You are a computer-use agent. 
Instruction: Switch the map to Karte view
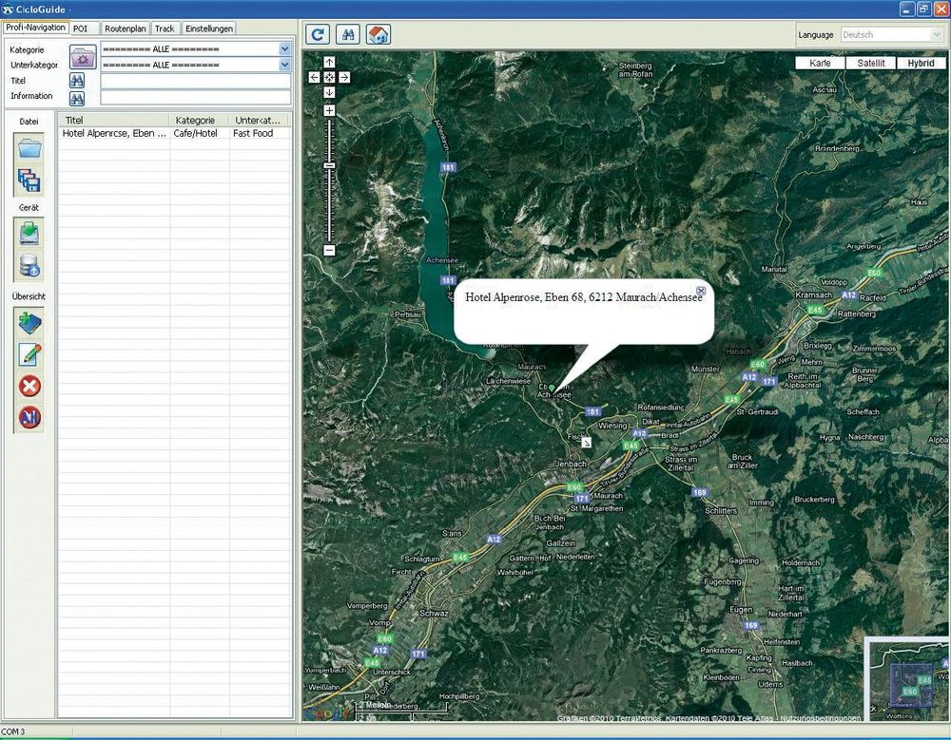pyautogui.click(x=820, y=63)
